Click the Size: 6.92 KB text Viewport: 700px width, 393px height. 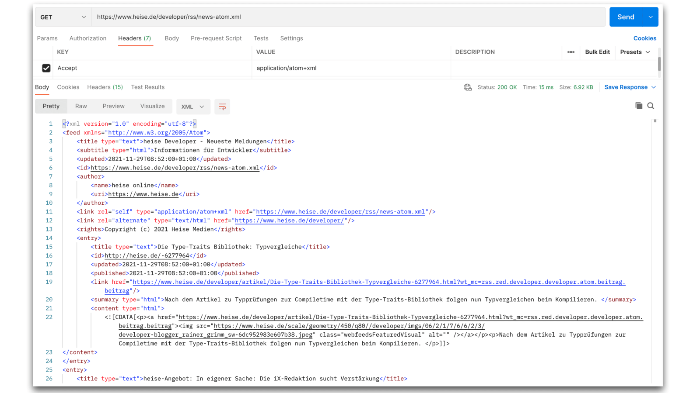point(576,87)
